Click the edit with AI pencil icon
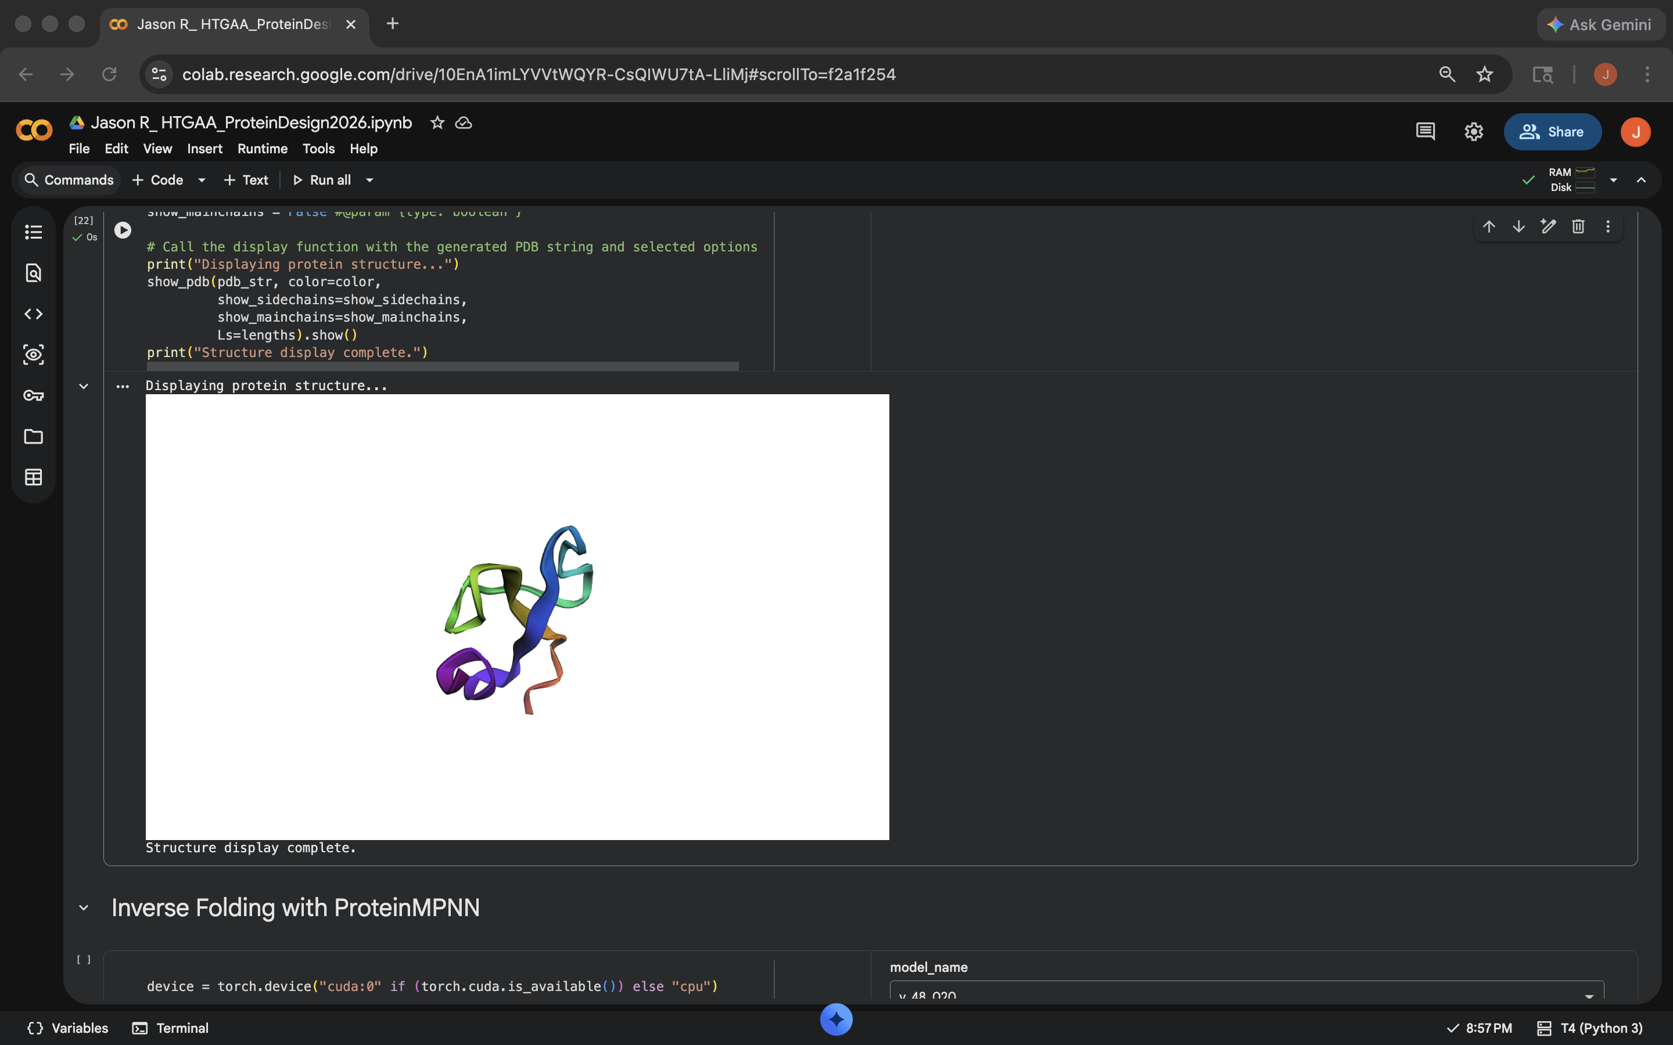Screen dimensions: 1673x1045 (x=1549, y=226)
